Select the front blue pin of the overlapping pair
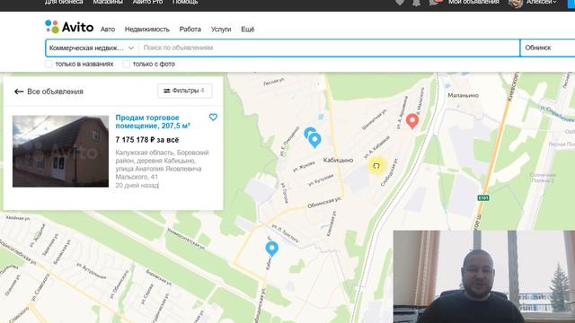575x323 pixels. coord(314,140)
